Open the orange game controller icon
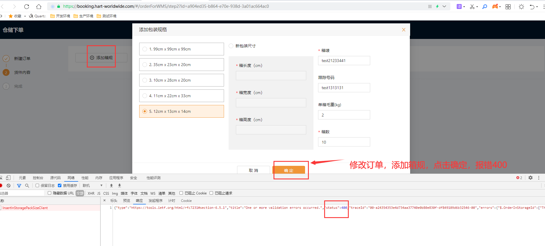This screenshot has height=246, width=545. coord(495,6)
